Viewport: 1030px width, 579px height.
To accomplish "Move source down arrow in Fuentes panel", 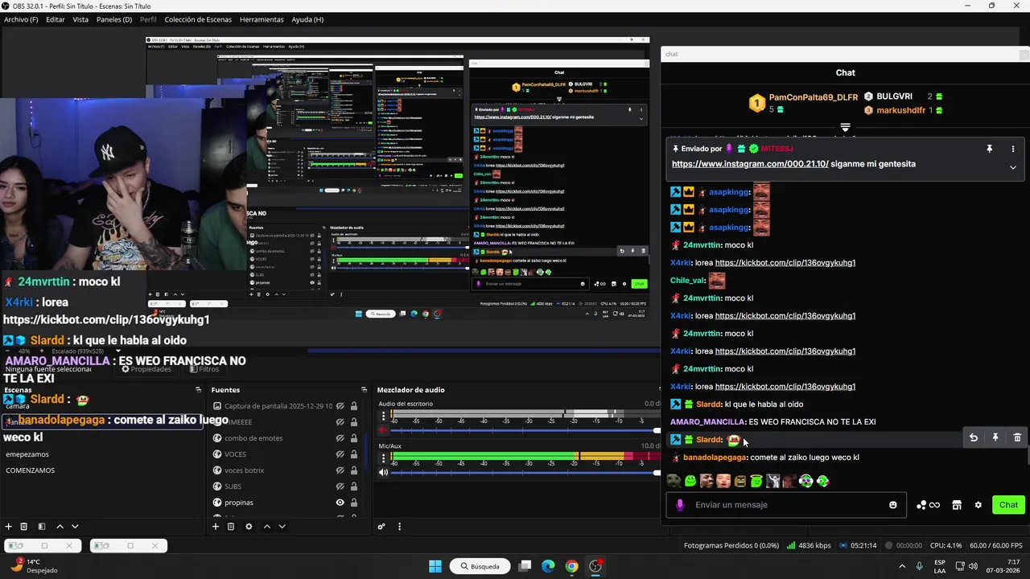I will tap(282, 527).
